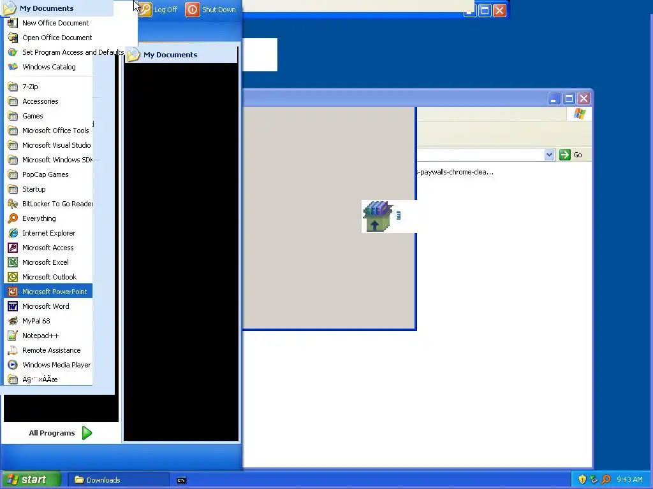Click the Internet Explorer icon
This screenshot has width=653, height=489.
tap(13, 233)
